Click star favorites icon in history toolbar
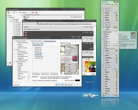138x110 pixels. point(10,12)
